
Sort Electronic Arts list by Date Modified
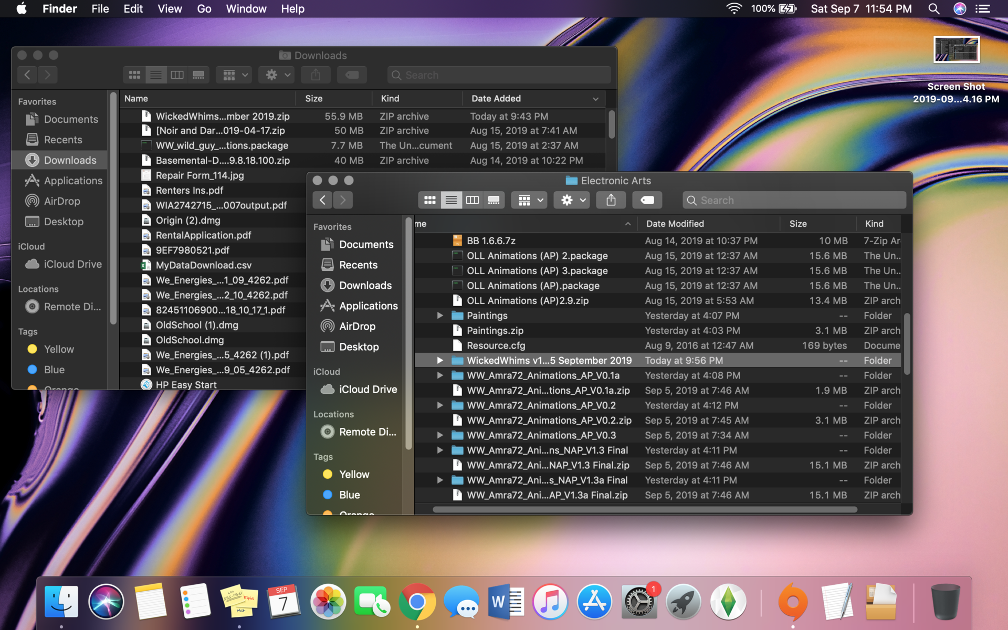(709, 224)
